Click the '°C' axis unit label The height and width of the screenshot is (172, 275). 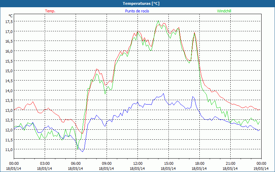11,16
